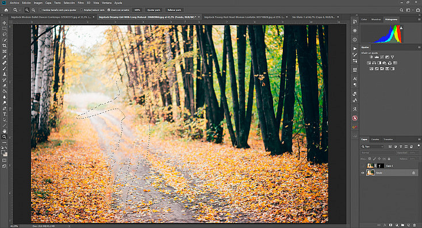Add a Brightness/Contrast adjustment
The image size is (422, 228).
click(x=371, y=57)
